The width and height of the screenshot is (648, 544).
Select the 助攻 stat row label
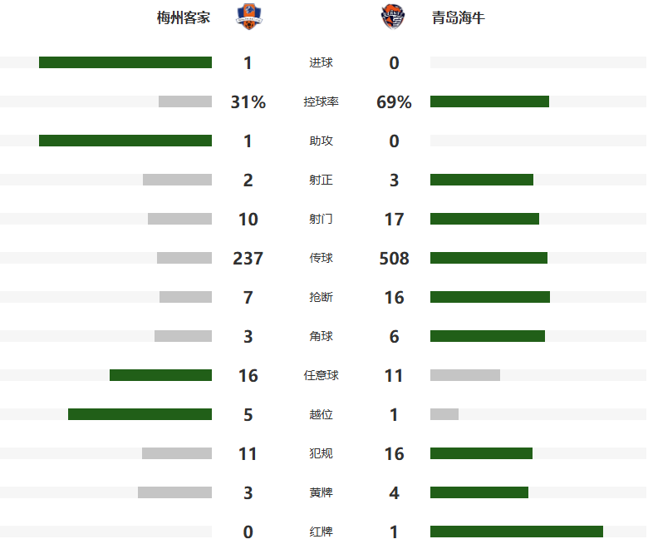pyautogui.click(x=321, y=141)
